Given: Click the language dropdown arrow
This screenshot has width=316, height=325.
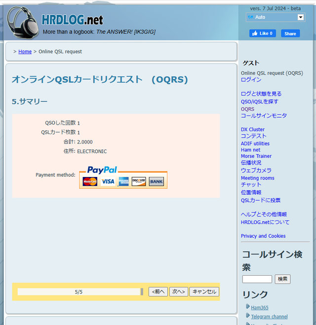Looking at the screenshot, I should (300, 17).
